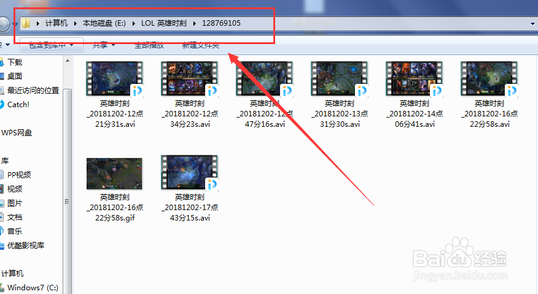Viewport: 538px width, 294px height.
Task: Select video thumbnail 12点47分16s.avi
Action: pyautogui.click(x=264, y=78)
